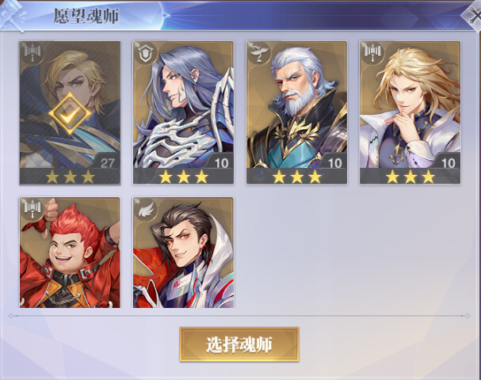This screenshot has height=380, width=481.
Task: Pick the red spiky-haired soul master card
Action: click(x=70, y=253)
